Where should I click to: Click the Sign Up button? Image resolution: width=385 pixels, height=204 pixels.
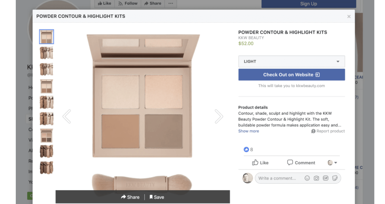coord(309,4)
